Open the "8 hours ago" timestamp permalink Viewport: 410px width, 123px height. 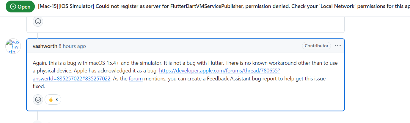coord(72,46)
